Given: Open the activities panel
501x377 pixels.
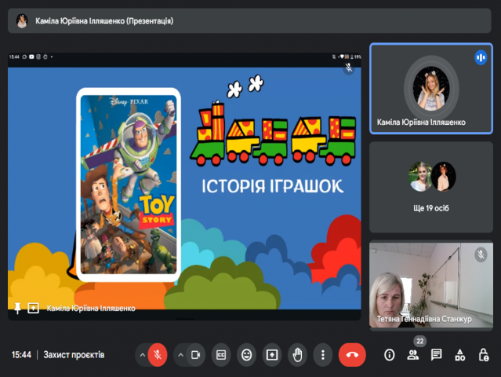Looking at the screenshot, I should click(459, 354).
